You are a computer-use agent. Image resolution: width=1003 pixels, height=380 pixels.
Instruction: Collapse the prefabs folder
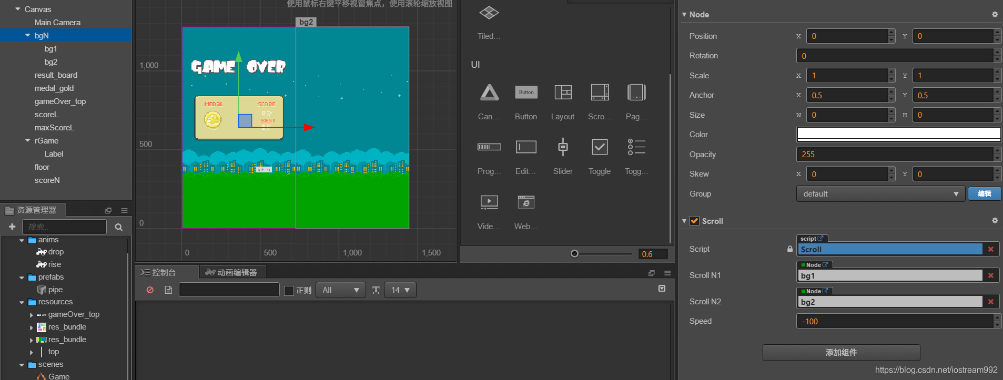point(22,278)
